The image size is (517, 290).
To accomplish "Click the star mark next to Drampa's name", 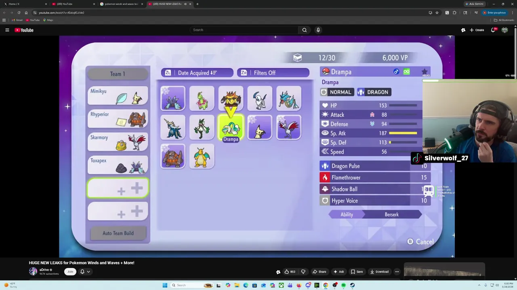I will click(x=425, y=72).
